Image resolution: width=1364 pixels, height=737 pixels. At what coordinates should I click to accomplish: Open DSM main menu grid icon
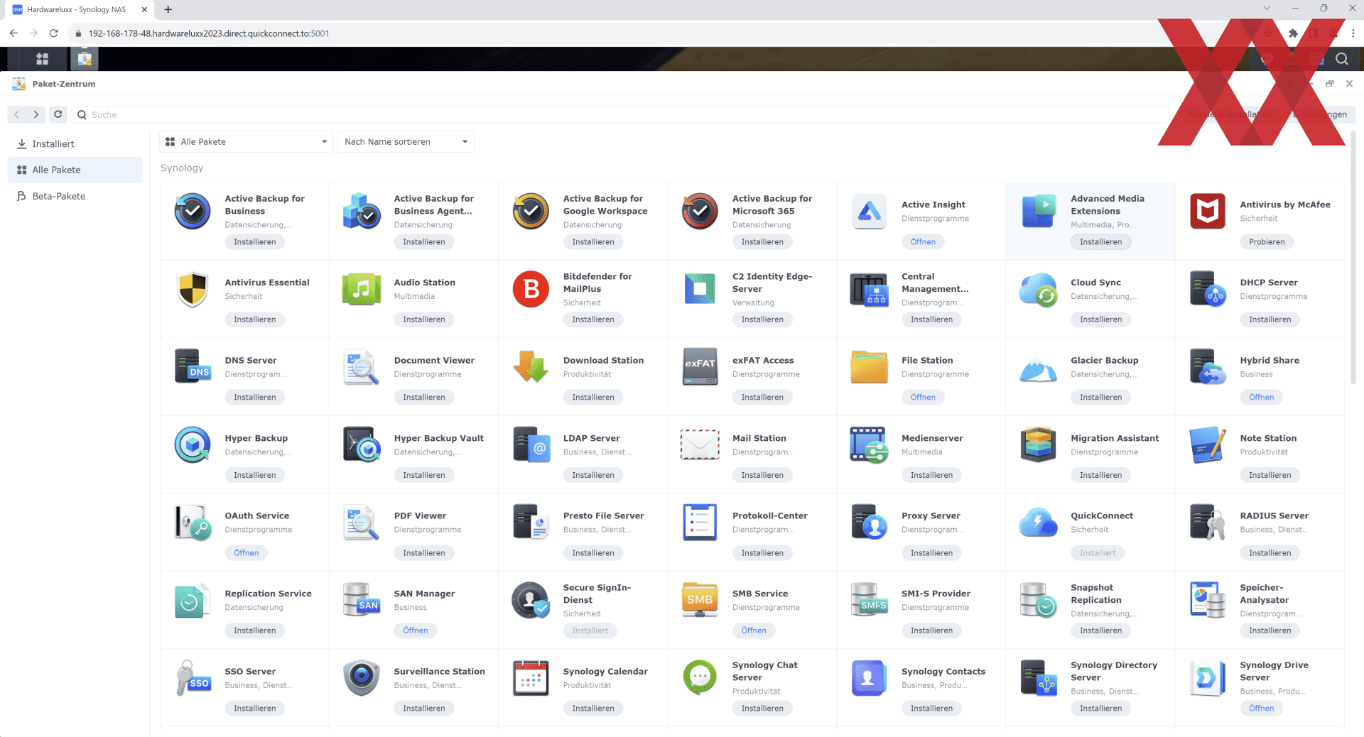click(42, 59)
